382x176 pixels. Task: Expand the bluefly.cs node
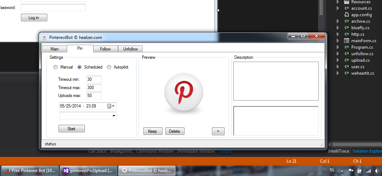point(338,28)
